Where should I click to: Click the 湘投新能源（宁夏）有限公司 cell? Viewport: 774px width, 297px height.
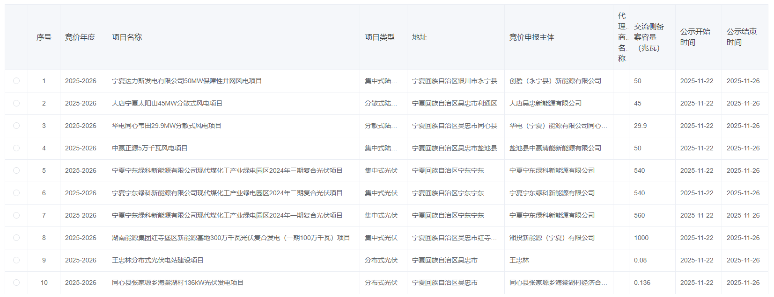552,238
